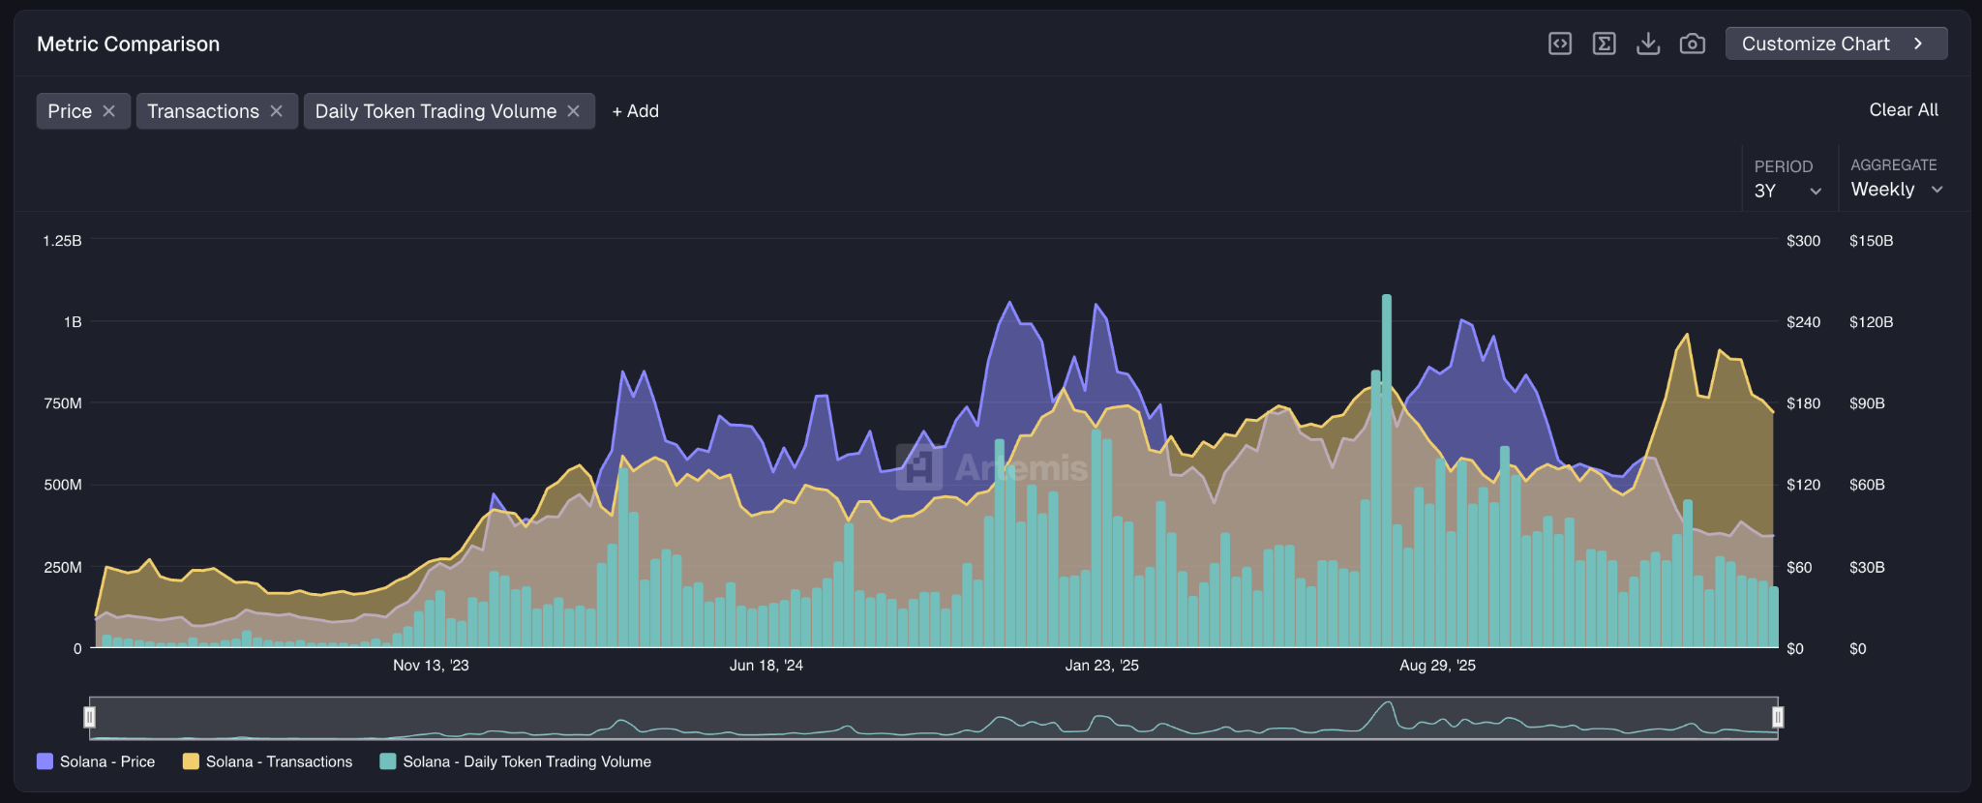The width and height of the screenshot is (1982, 803).
Task: Click the Jun 18, '24 axis label
Action: tap(766, 666)
